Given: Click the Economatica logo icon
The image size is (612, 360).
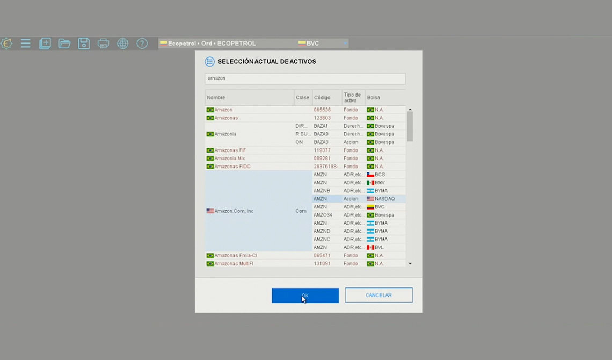Looking at the screenshot, I should tap(6, 44).
